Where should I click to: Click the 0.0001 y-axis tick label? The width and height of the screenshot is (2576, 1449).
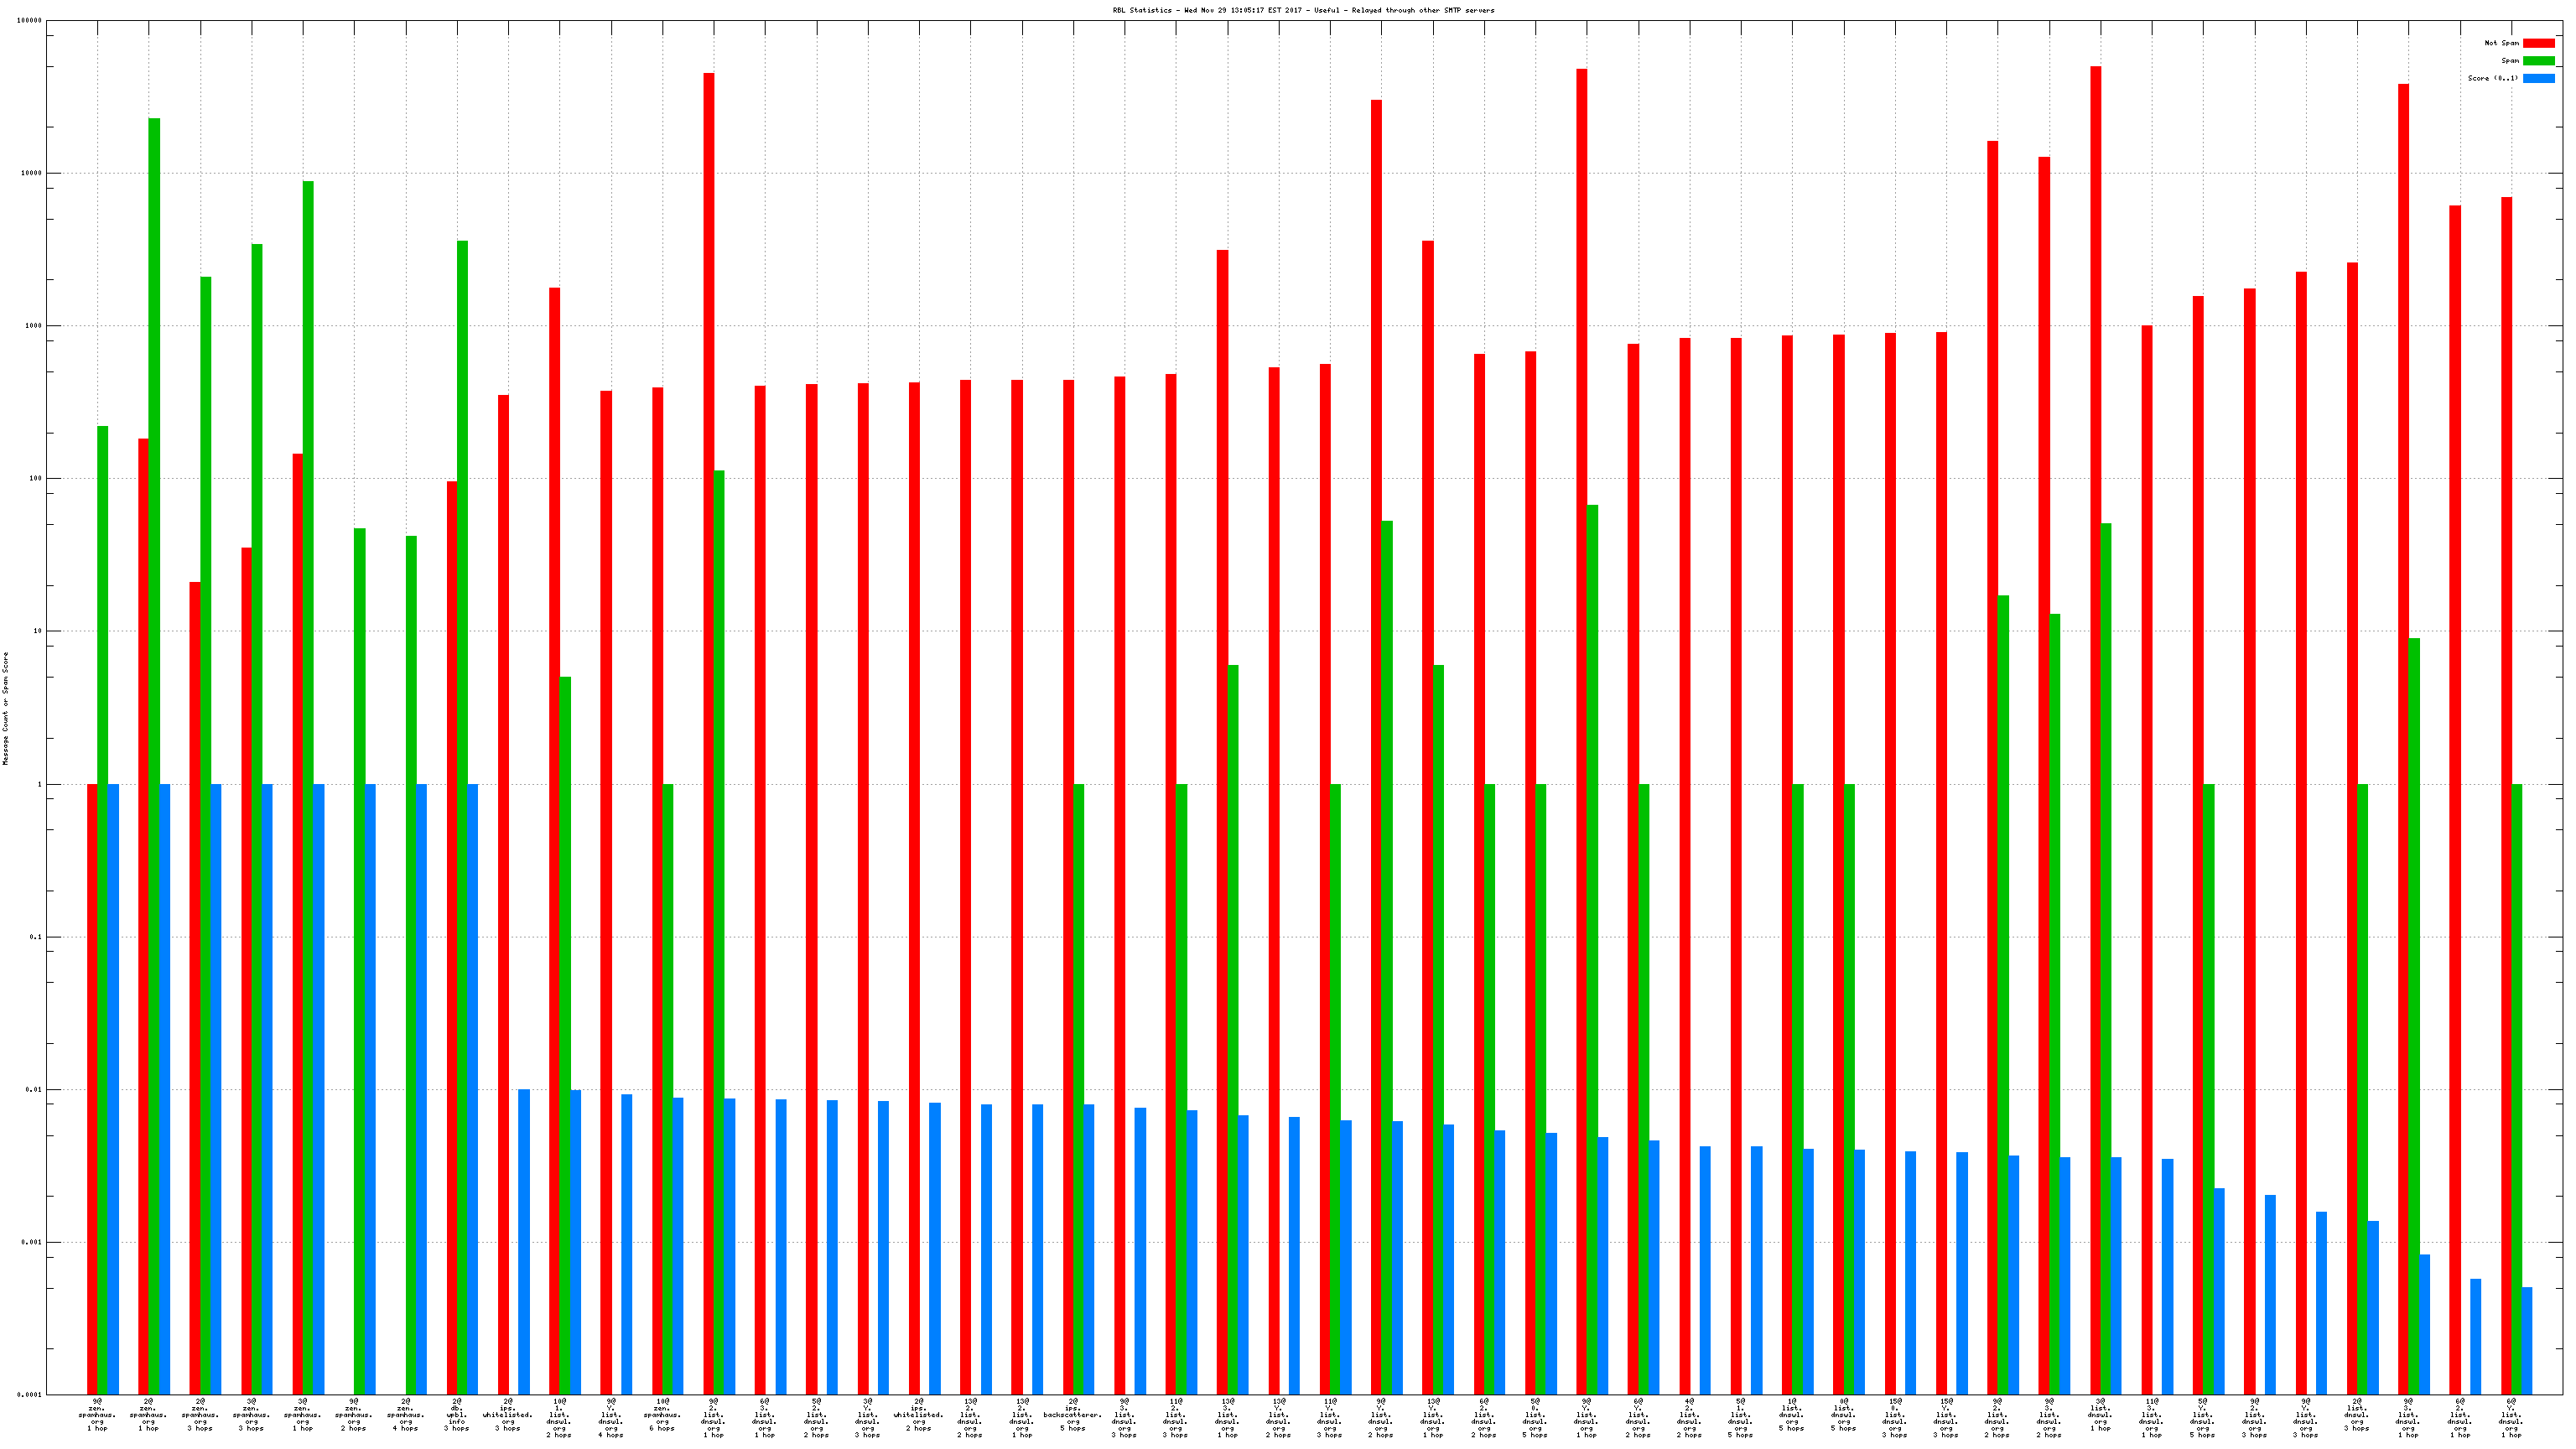pos(29,1395)
